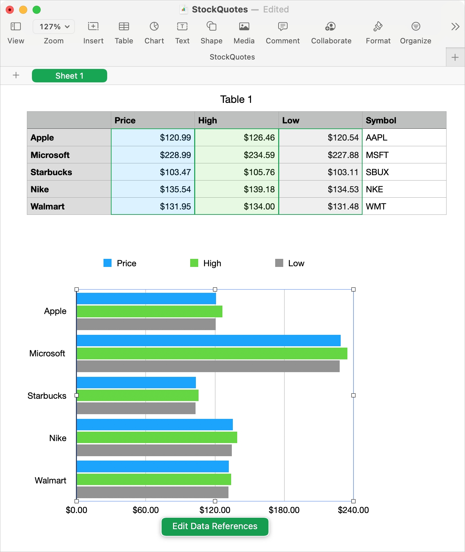Click the green full-screen window button
Viewport: 465px width, 552px height.
point(37,10)
